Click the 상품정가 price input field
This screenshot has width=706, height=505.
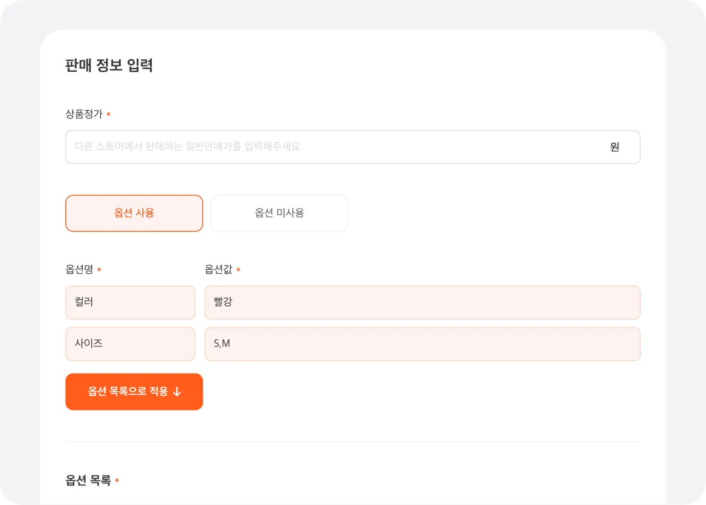click(334, 147)
